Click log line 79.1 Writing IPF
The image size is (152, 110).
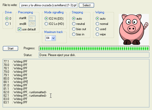pos(15,75)
